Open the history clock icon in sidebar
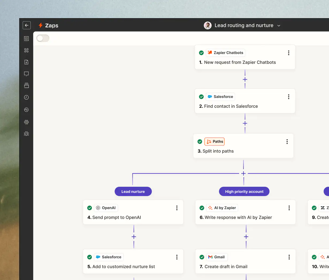Viewport: 329px width, 280px height. coord(26,97)
